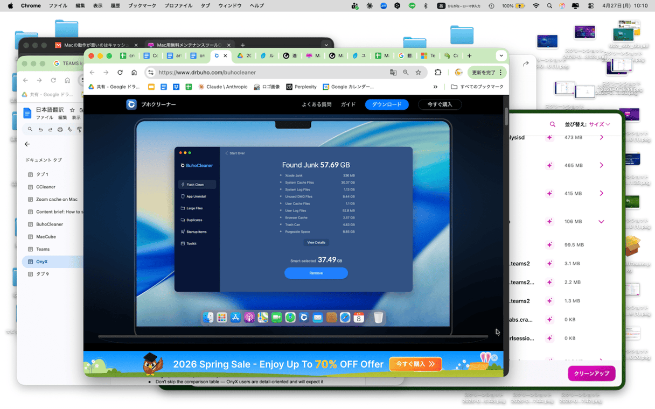
Task: Open Chrome profile avatar
Action: [458, 72]
